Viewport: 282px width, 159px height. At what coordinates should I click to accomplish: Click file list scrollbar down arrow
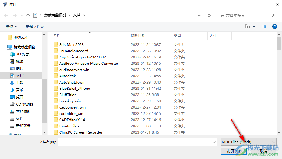coord(279,132)
